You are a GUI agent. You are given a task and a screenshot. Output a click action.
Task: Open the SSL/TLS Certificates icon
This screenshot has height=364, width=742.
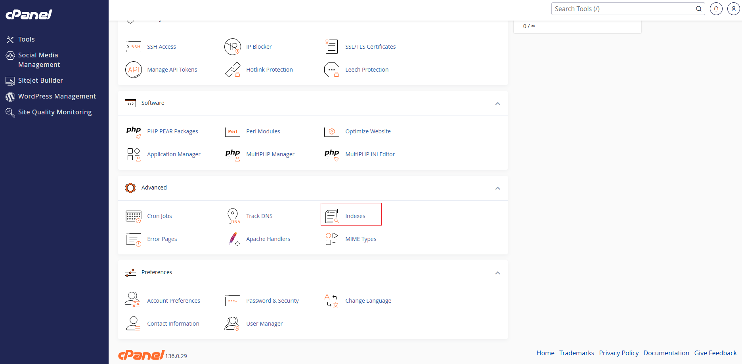pyautogui.click(x=332, y=47)
